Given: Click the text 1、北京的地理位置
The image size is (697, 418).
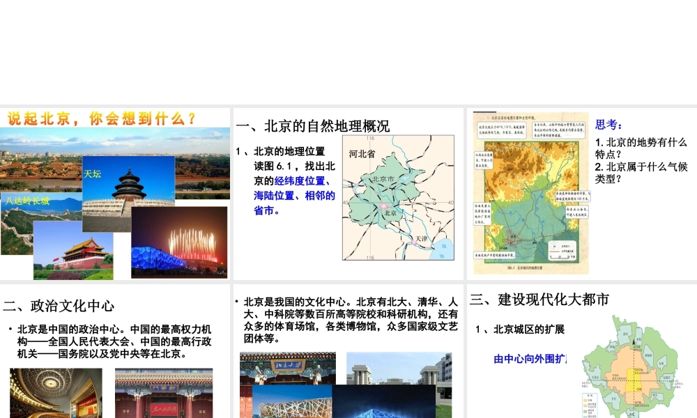Looking at the screenshot, I should pos(280,151).
